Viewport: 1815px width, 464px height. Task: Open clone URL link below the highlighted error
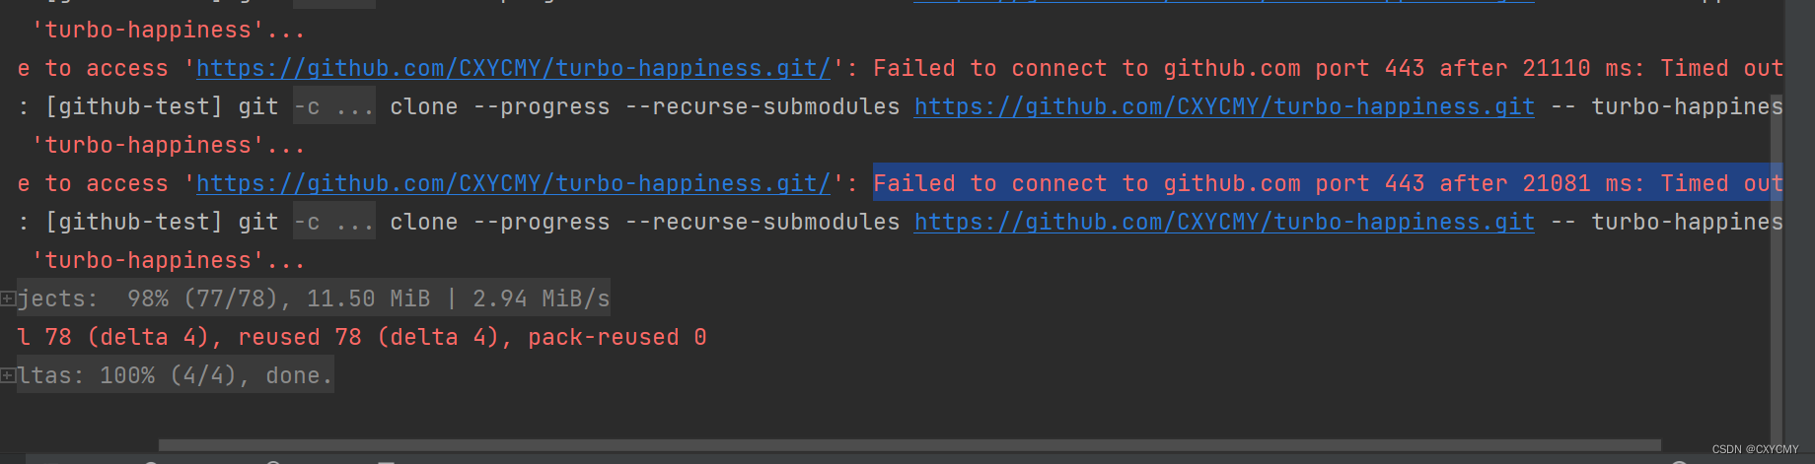(x=1224, y=223)
